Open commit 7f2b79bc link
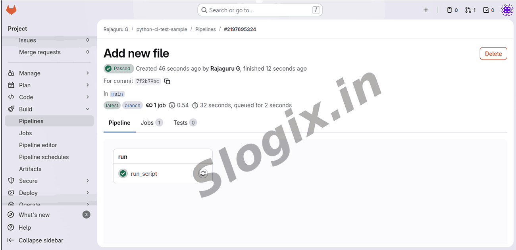The width and height of the screenshot is (516, 250). (x=148, y=81)
